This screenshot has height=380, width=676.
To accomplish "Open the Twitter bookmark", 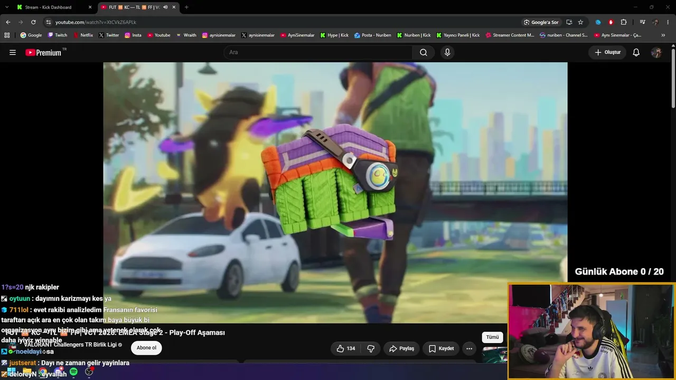I will pyautogui.click(x=109, y=35).
